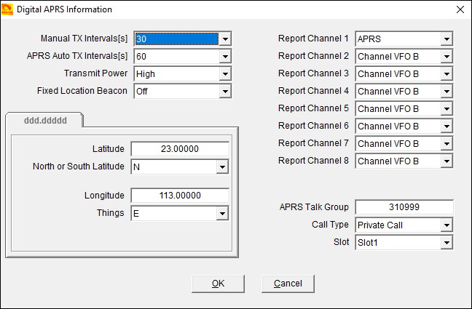Close the Digital APRS Information dialog
Screen dimensions: 472x309
coord(459,9)
